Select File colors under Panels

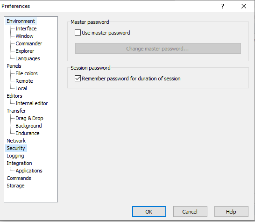click(x=27, y=73)
